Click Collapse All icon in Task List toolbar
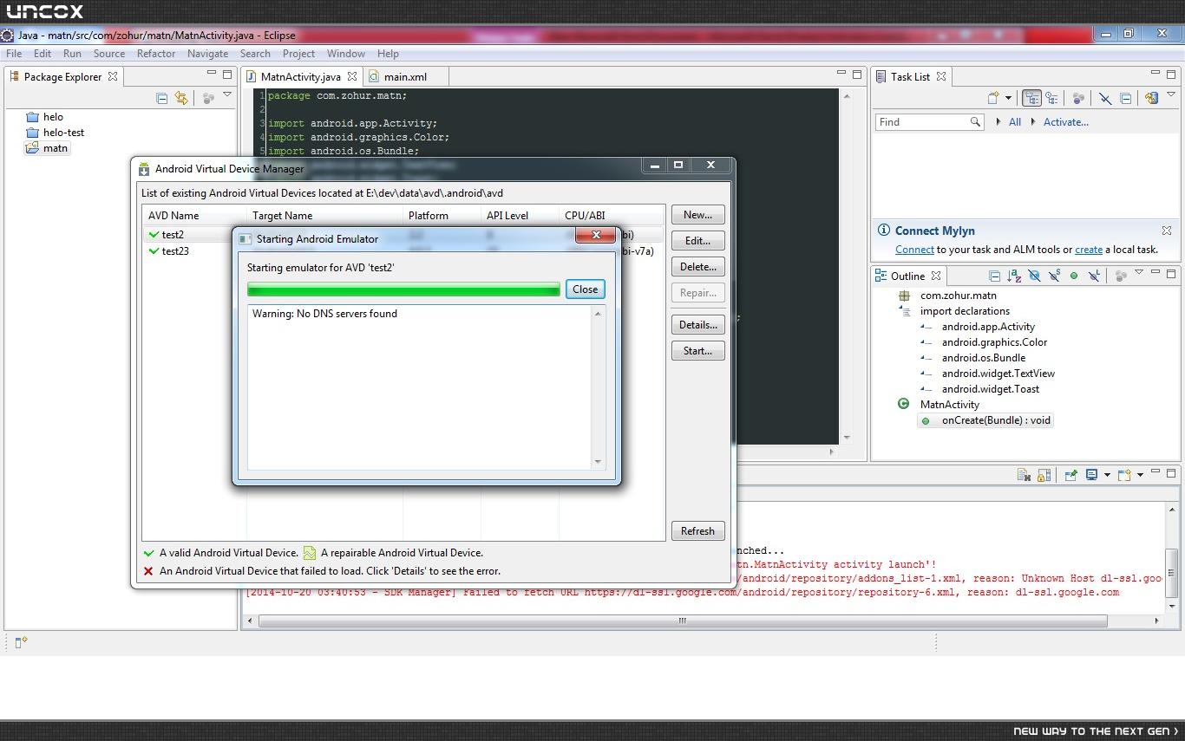 click(1125, 98)
